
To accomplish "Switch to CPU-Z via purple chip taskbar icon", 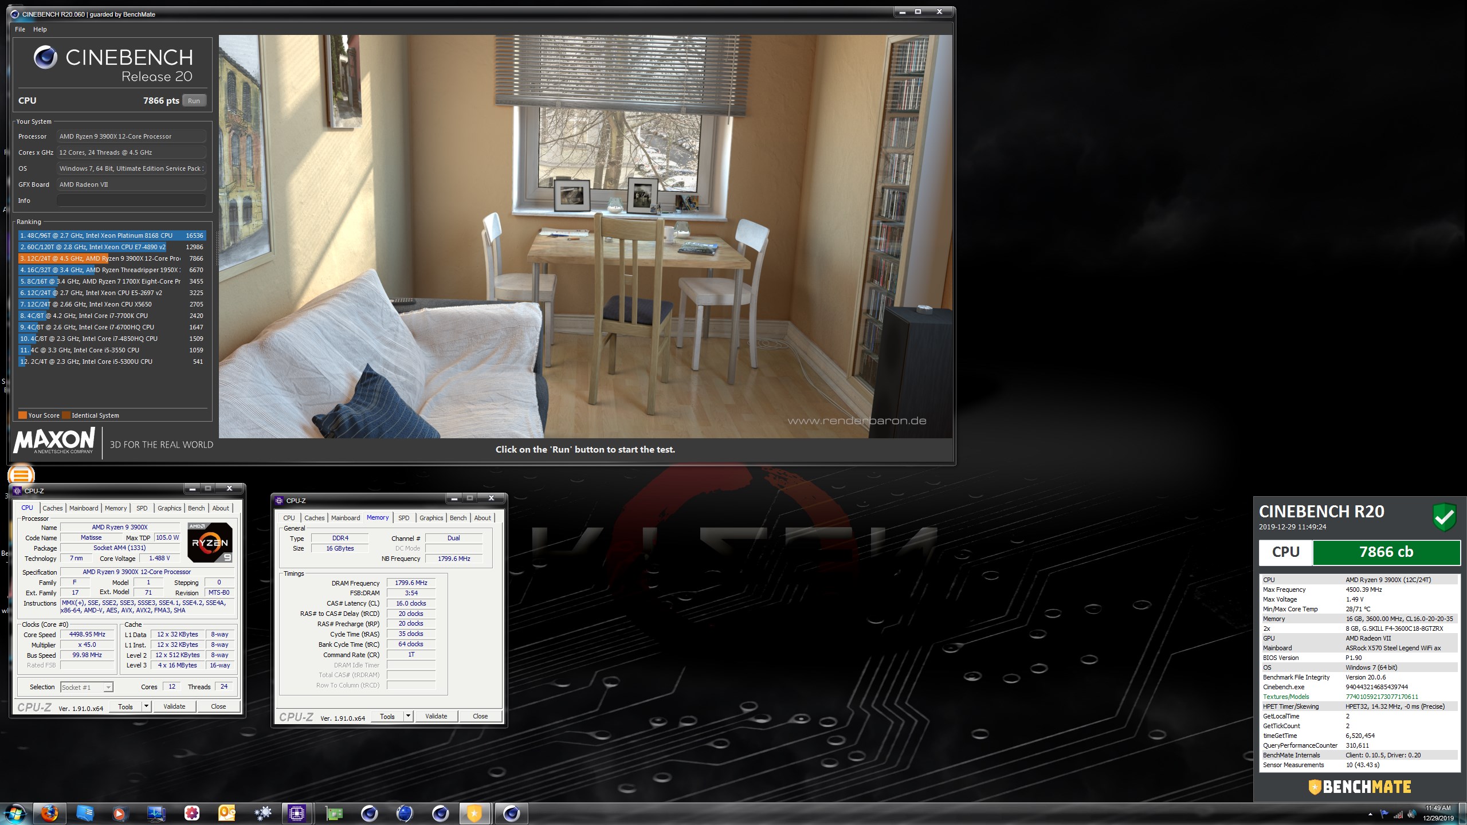I will click(297, 814).
